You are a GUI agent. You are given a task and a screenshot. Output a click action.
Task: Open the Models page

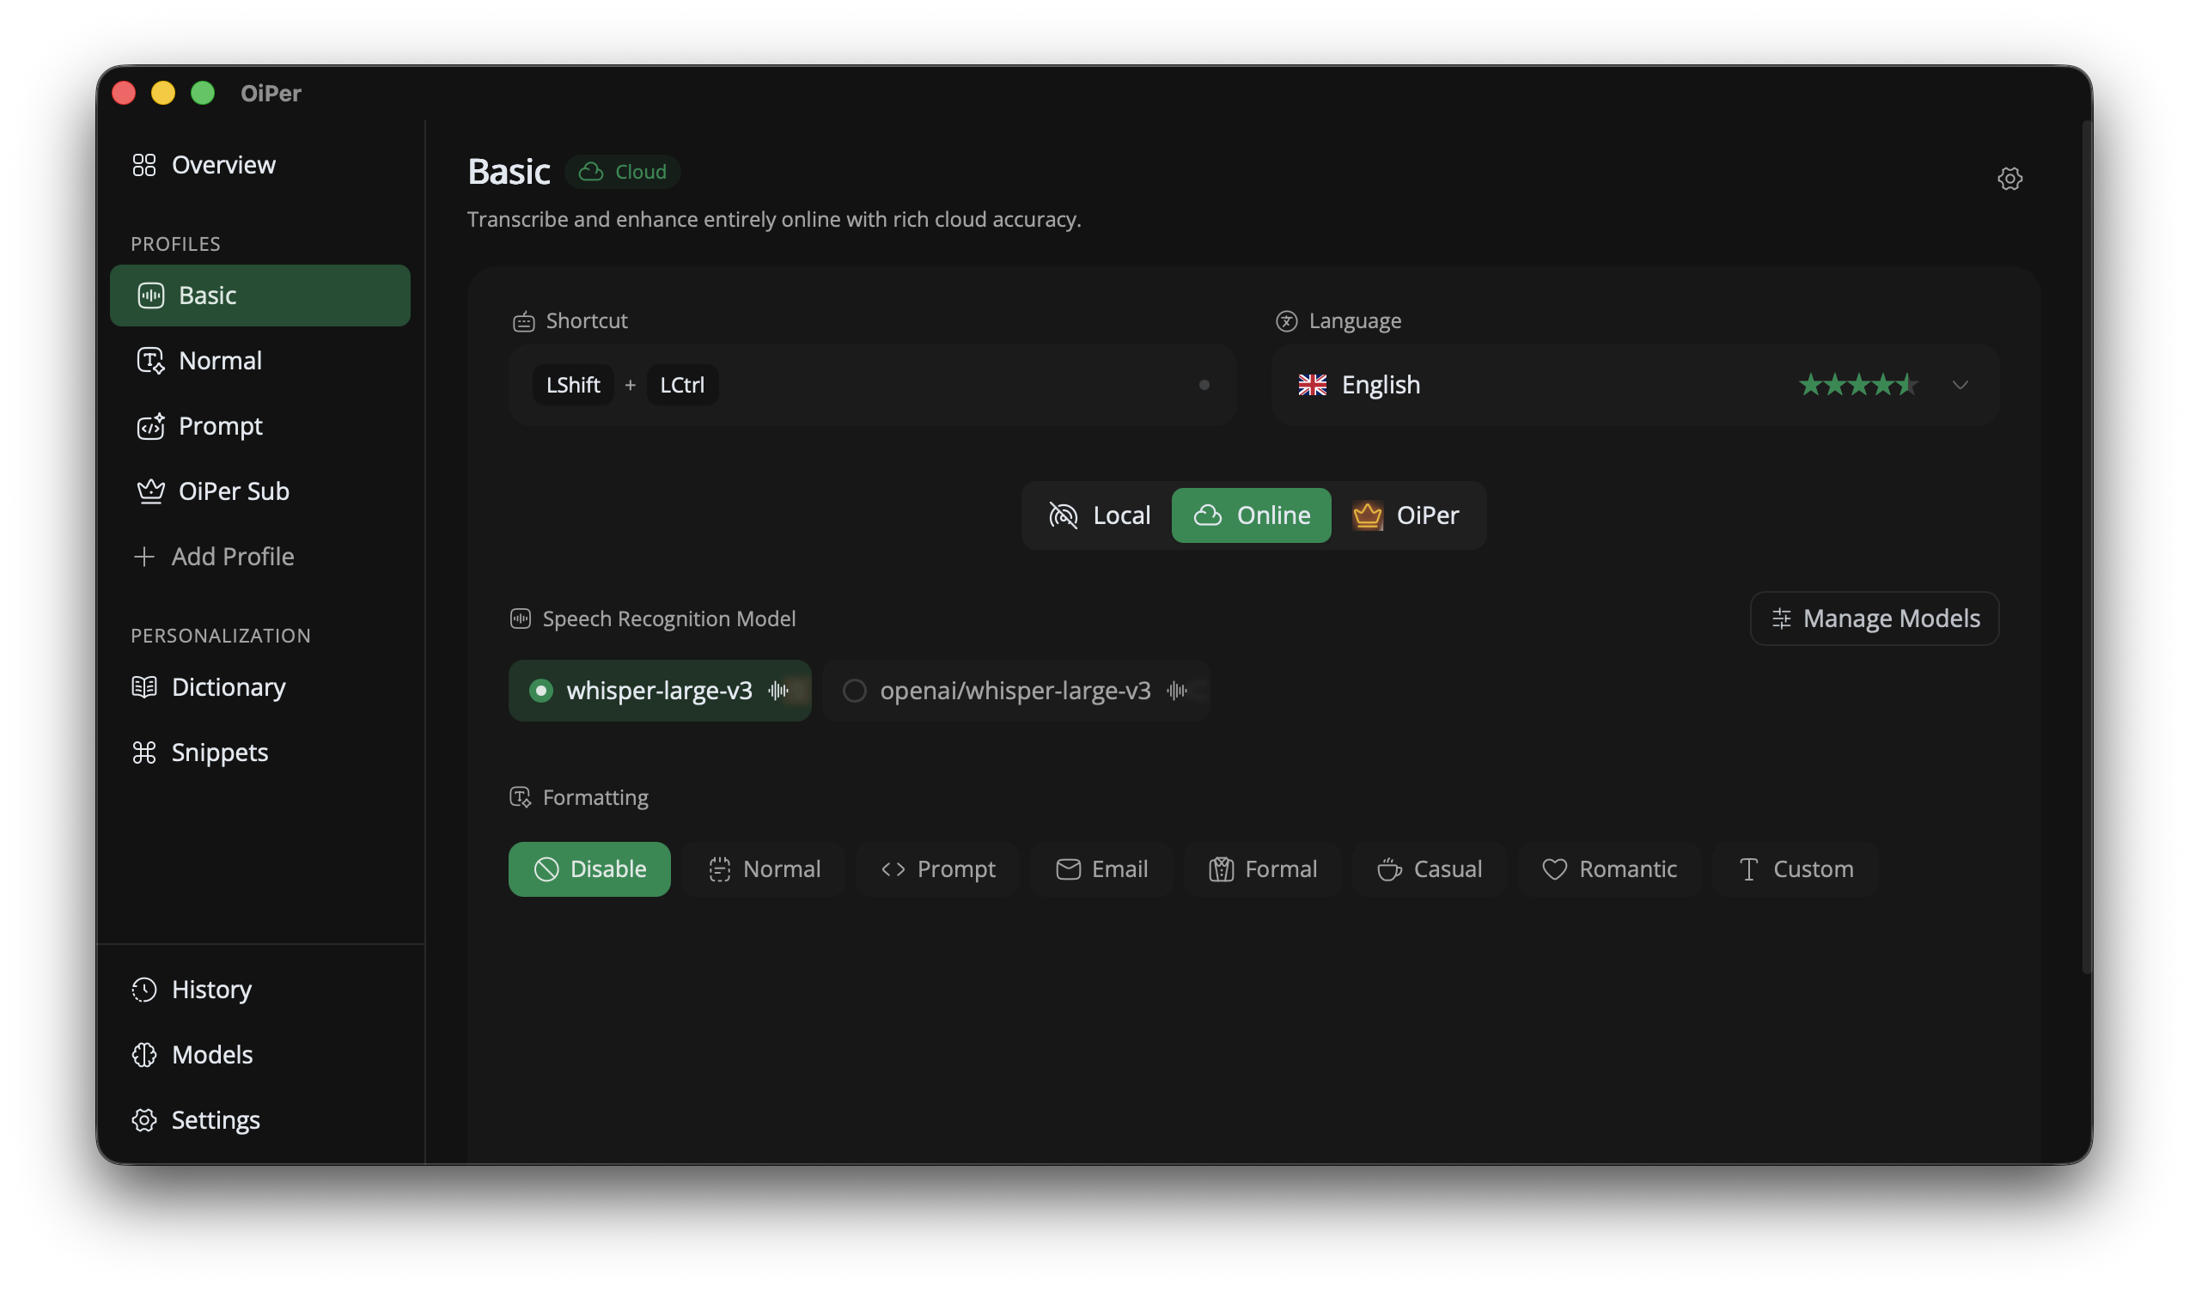[x=259, y=1054]
